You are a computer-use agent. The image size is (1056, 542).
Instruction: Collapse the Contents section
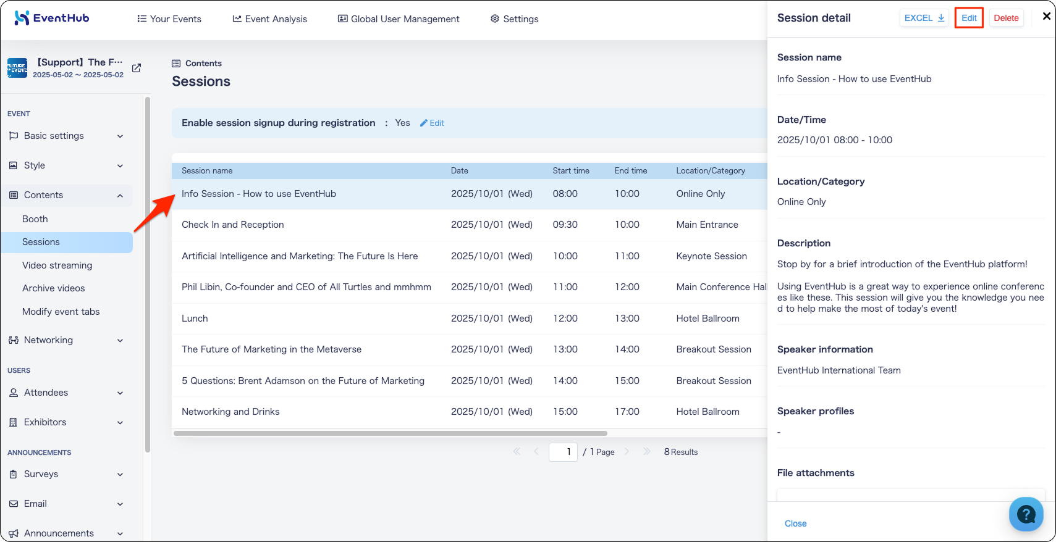coord(67,195)
